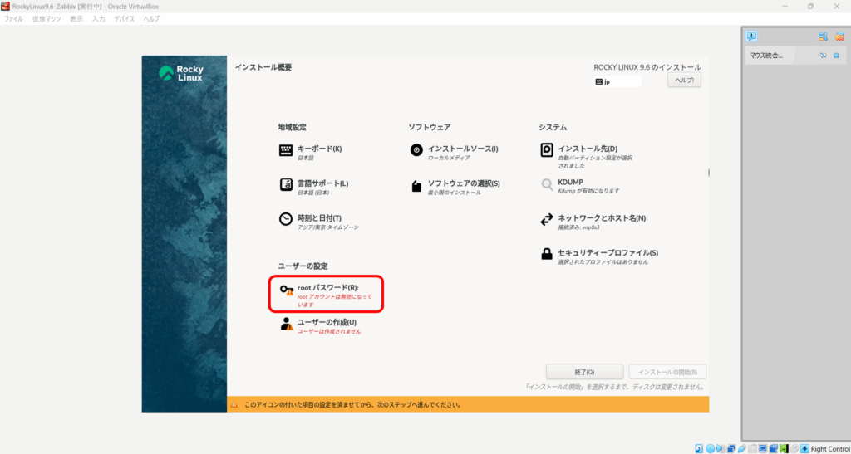Click the 接続済み: enp0s3 status text
851x454 pixels.
point(578,227)
